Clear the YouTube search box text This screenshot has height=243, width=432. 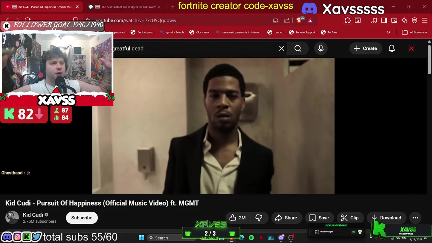[x=281, y=49]
